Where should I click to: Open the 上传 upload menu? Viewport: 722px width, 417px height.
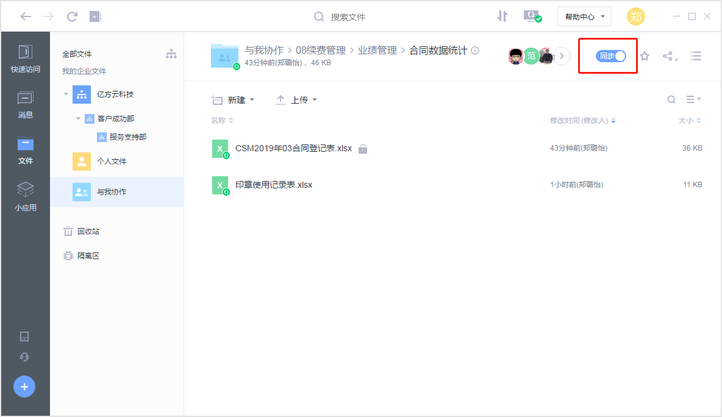pyautogui.click(x=299, y=99)
